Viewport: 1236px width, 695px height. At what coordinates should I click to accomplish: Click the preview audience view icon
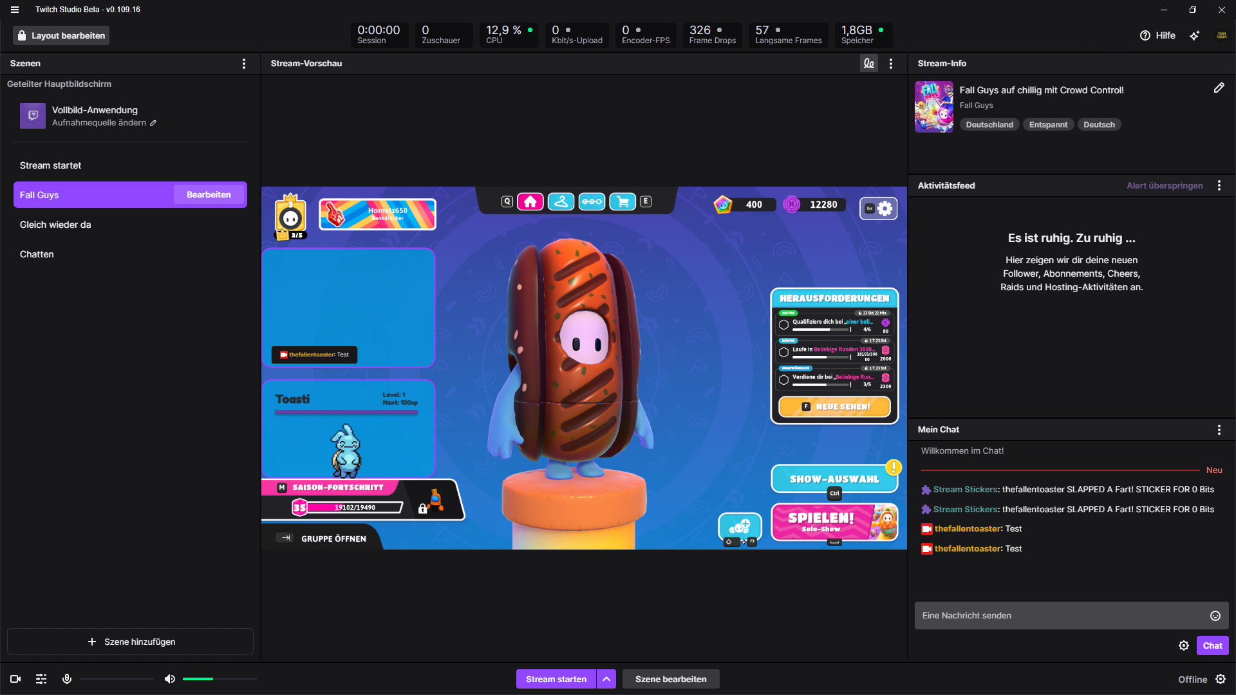[x=868, y=63]
